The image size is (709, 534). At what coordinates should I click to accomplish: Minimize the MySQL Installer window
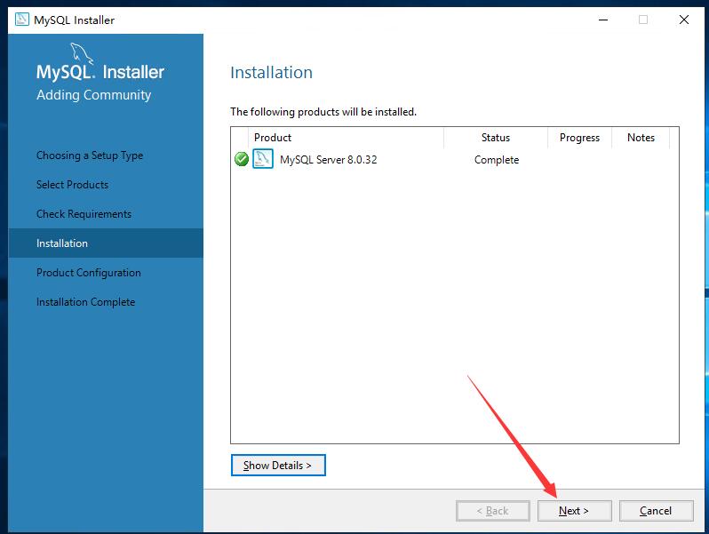pos(603,20)
